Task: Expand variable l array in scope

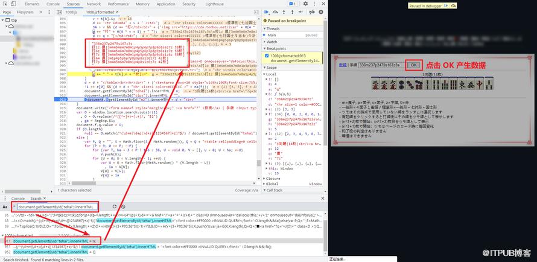Action: pyautogui.click(x=267, y=134)
